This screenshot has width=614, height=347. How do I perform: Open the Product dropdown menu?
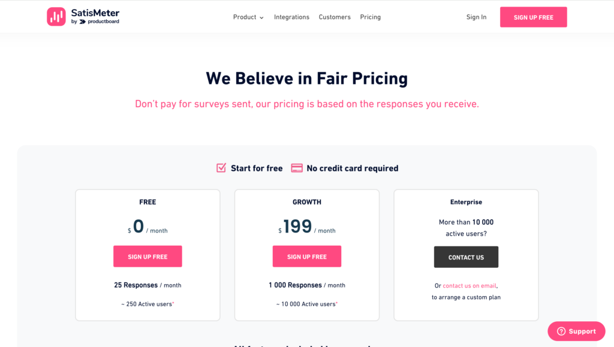245,17
